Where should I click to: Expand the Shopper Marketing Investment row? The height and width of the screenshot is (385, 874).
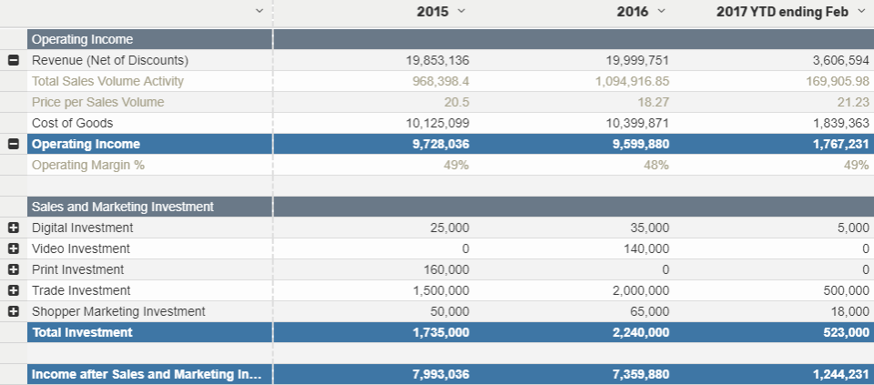pos(14,311)
